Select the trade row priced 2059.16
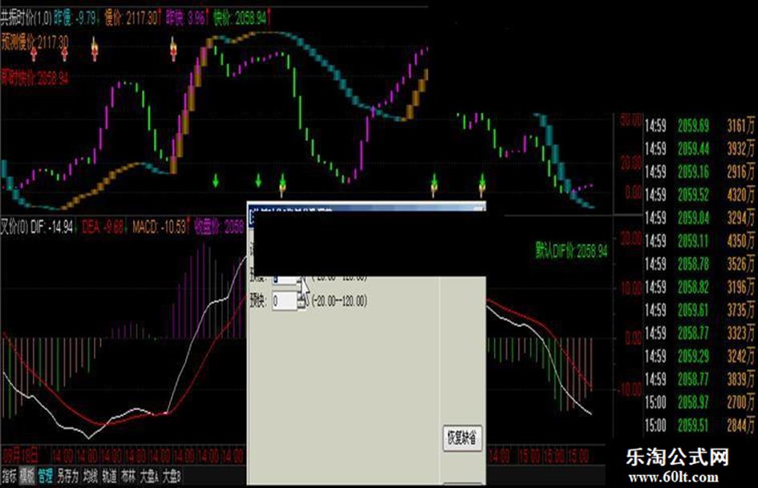758x488 pixels. (x=699, y=172)
